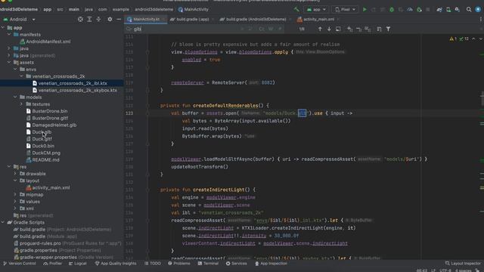Viewport: 484px width, 272px height.
Task: Click Collapse All icon in Project panel
Action: (98, 19)
